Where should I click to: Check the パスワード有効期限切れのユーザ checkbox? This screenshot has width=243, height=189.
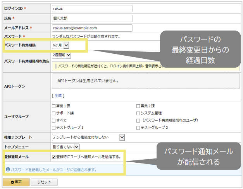point(138,120)
